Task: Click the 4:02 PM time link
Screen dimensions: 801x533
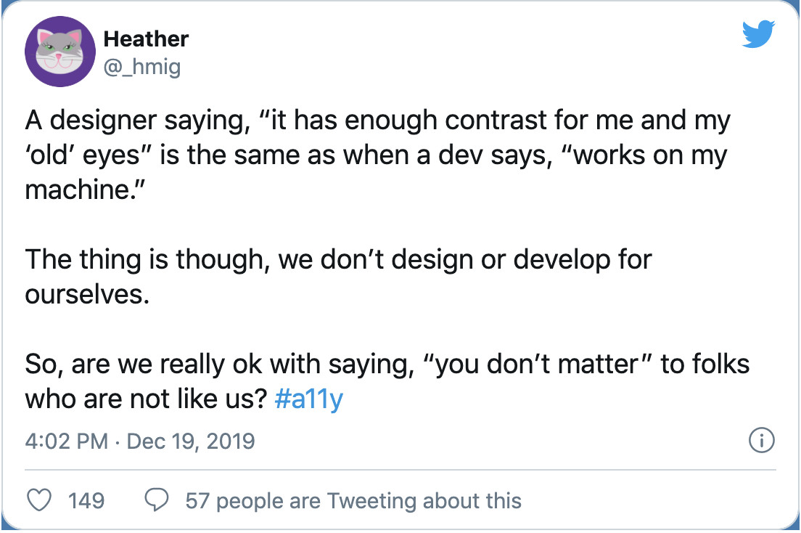Action: coord(67,441)
